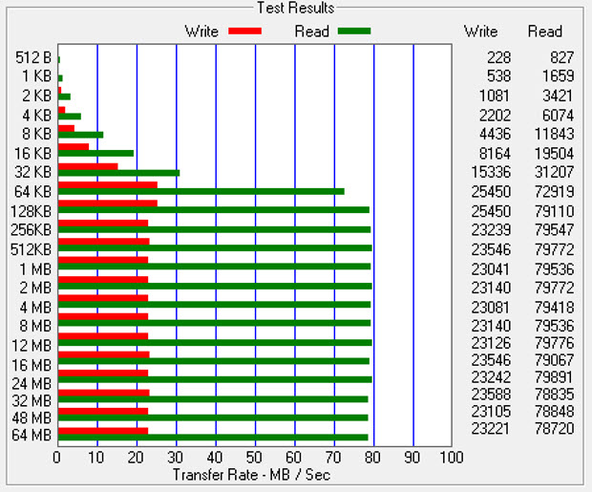Select the write value 228

click(x=497, y=59)
